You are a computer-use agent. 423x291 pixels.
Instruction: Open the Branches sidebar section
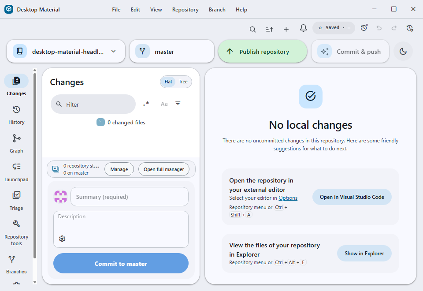[x=16, y=265]
